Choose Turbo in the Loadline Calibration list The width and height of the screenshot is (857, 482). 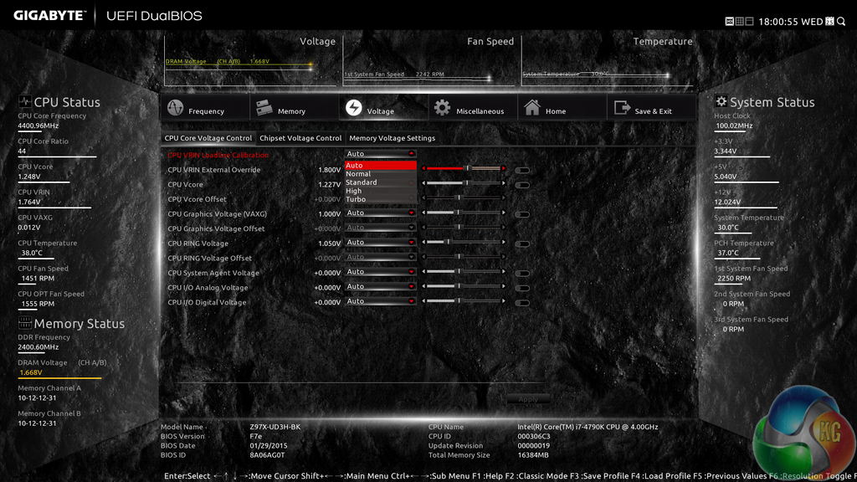click(381, 199)
